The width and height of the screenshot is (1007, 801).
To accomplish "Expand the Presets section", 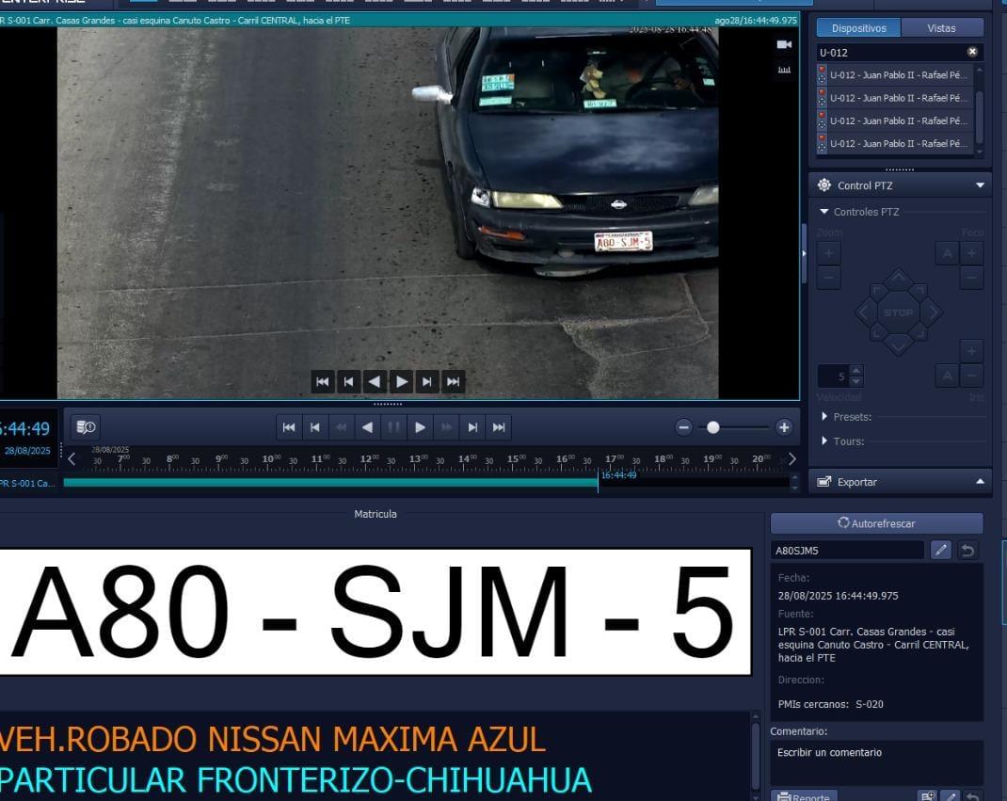I will [825, 416].
